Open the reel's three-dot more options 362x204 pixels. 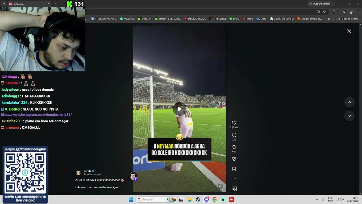pyautogui.click(x=234, y=179)
